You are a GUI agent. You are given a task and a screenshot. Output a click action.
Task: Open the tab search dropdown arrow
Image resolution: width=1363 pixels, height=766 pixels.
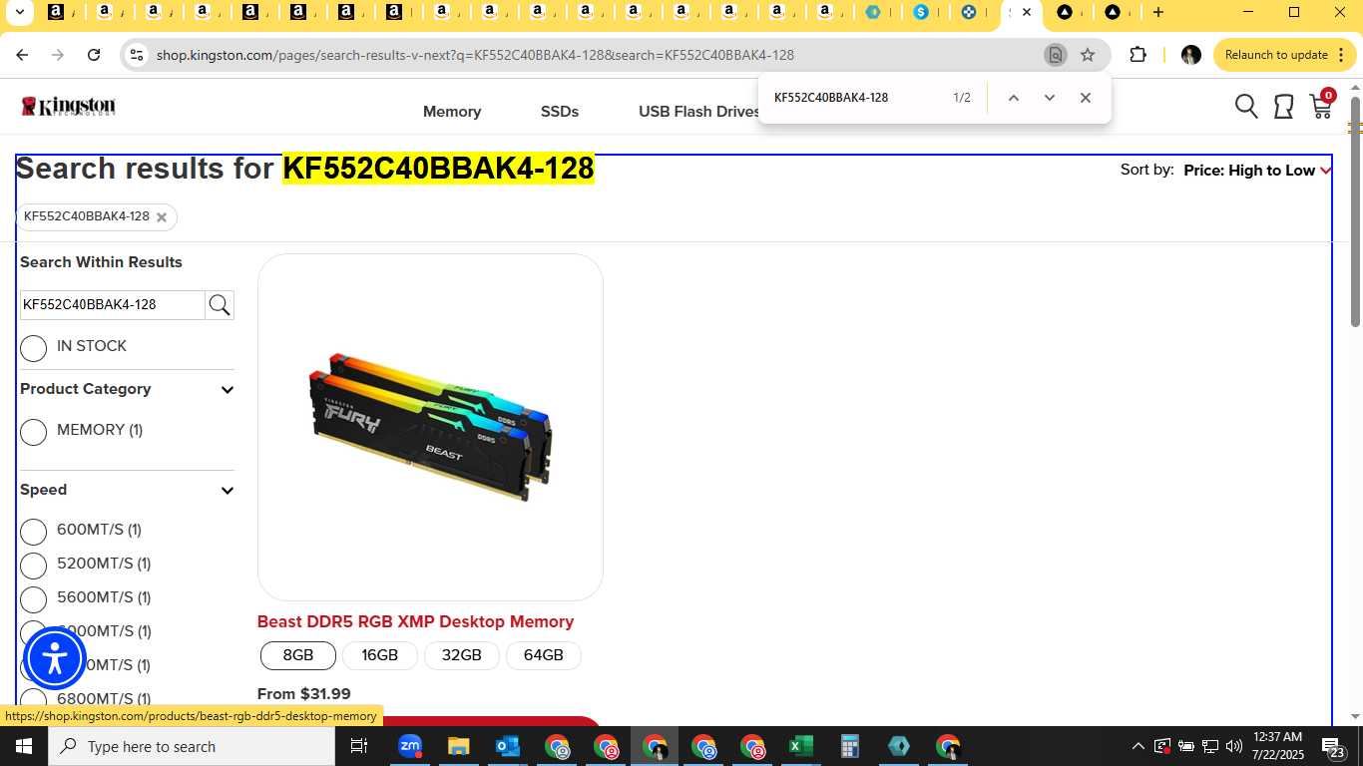(18, 13)
